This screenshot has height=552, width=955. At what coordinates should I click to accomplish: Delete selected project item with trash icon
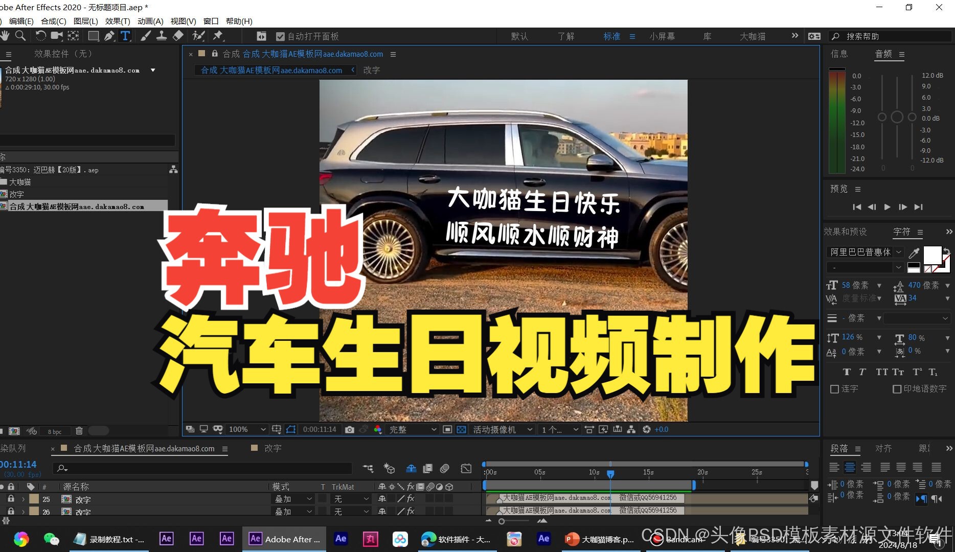79,431
